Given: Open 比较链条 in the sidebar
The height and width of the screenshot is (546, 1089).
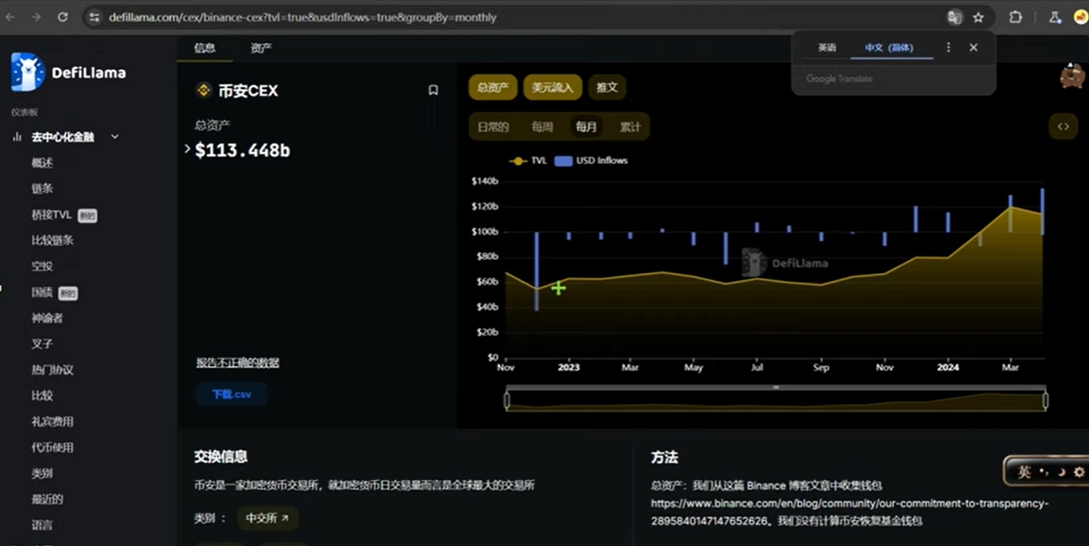Looking at the screenshot, I should pyautogui.click(x=52, y=240).
